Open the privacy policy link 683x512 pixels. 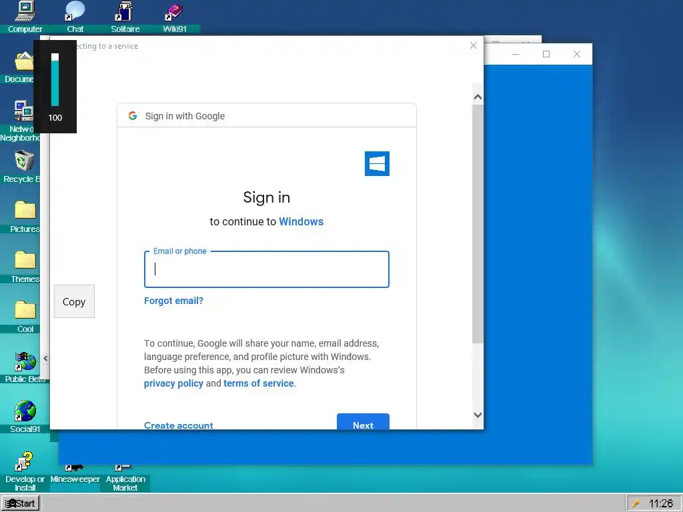point(173,383)
